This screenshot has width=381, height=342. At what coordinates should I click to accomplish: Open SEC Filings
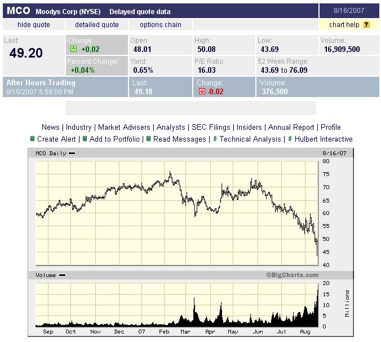click(211, 127)
